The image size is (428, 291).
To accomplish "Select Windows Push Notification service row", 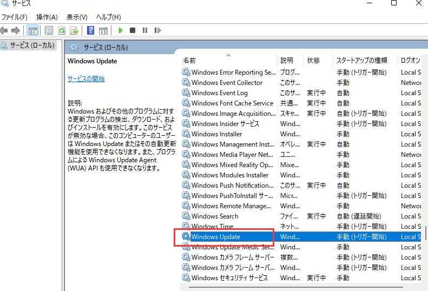I will (x=301, y=186).
